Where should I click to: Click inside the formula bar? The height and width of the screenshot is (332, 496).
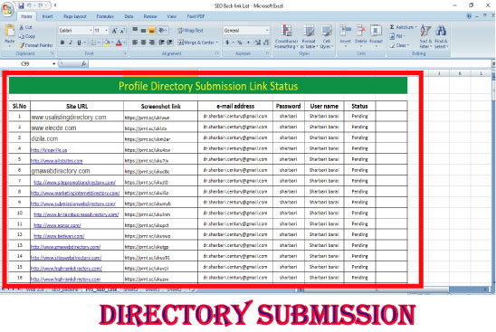tap(290, 64)
